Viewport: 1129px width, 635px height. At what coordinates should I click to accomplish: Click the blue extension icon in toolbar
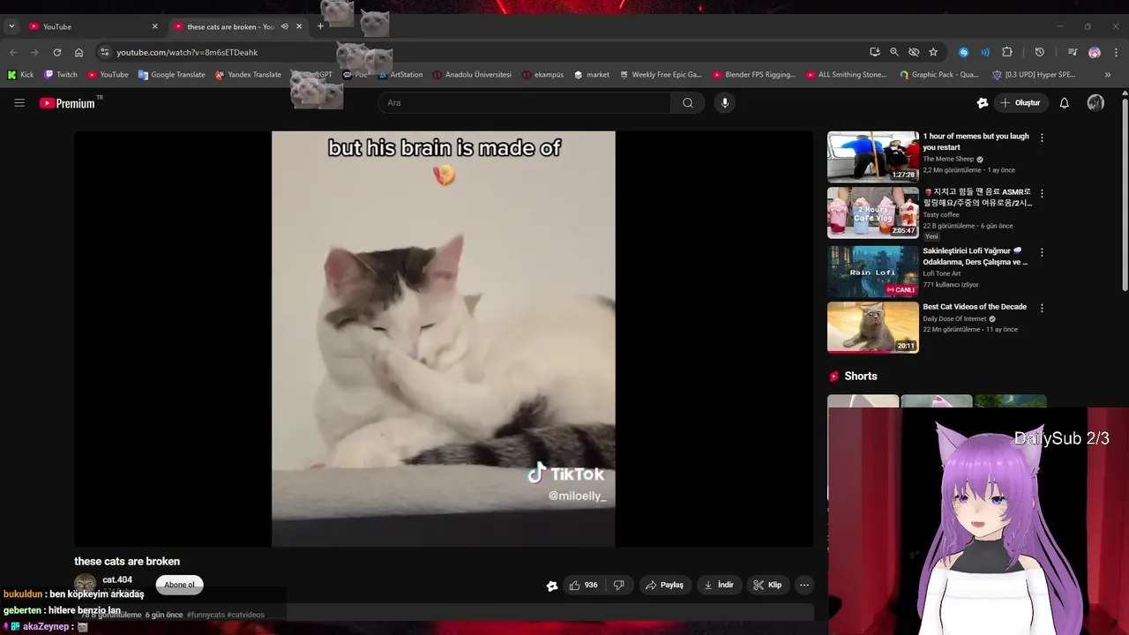[x=964, y=52]
